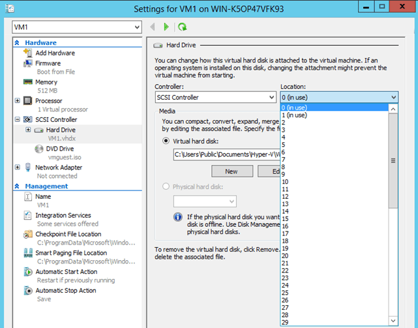The width and height of the screenshot is (418, 328).
Task: Click the Automatic Start Action icon
Action: pyautogui.click(x=28, y=272)
